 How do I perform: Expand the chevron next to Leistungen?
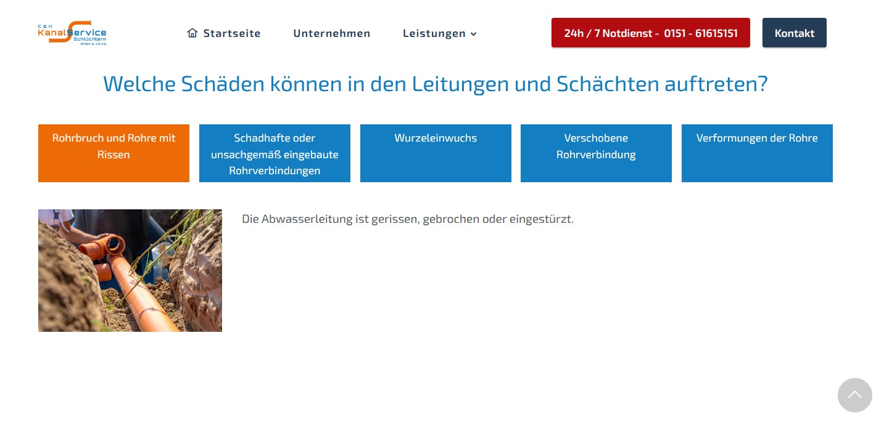[474, 34]
